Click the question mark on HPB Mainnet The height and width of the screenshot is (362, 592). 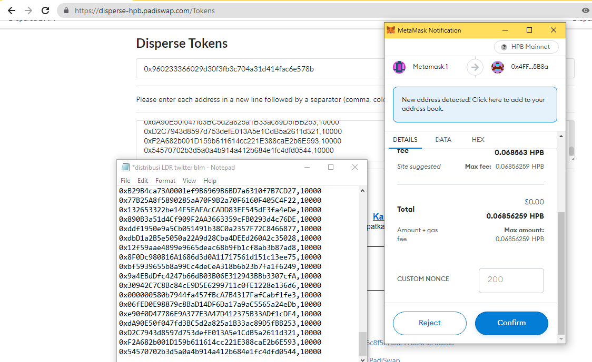pyautogui.click(x=504, y=47)
